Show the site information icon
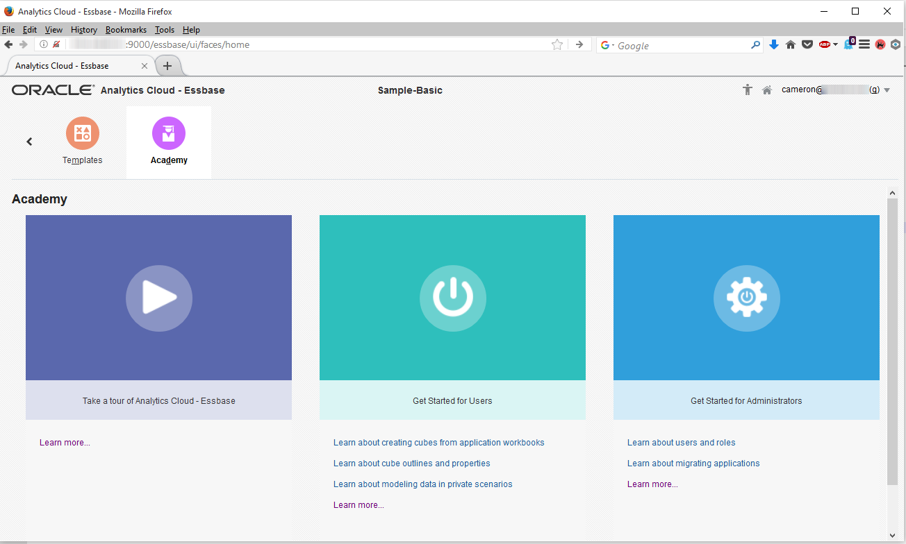This screenshot has width=906, height=544. tap(43, 44)
